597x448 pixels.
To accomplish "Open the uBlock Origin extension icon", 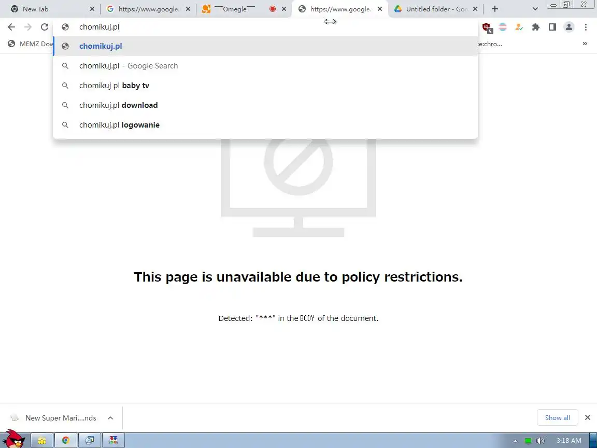I will coord(487,27).
